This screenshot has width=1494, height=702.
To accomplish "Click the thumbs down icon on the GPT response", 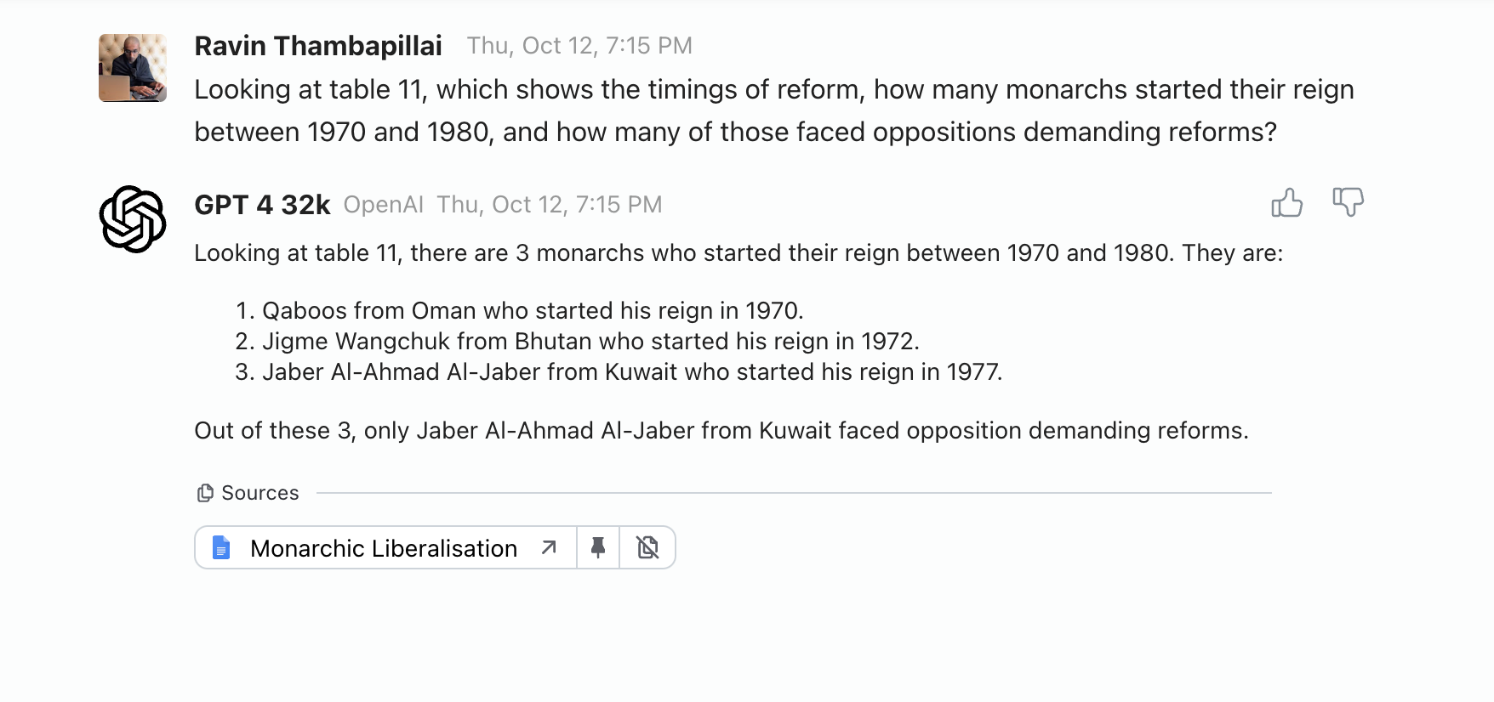I will [1348, 202].
